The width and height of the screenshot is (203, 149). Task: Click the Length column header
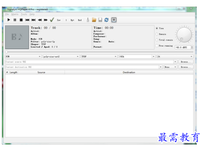coord(14,72)
